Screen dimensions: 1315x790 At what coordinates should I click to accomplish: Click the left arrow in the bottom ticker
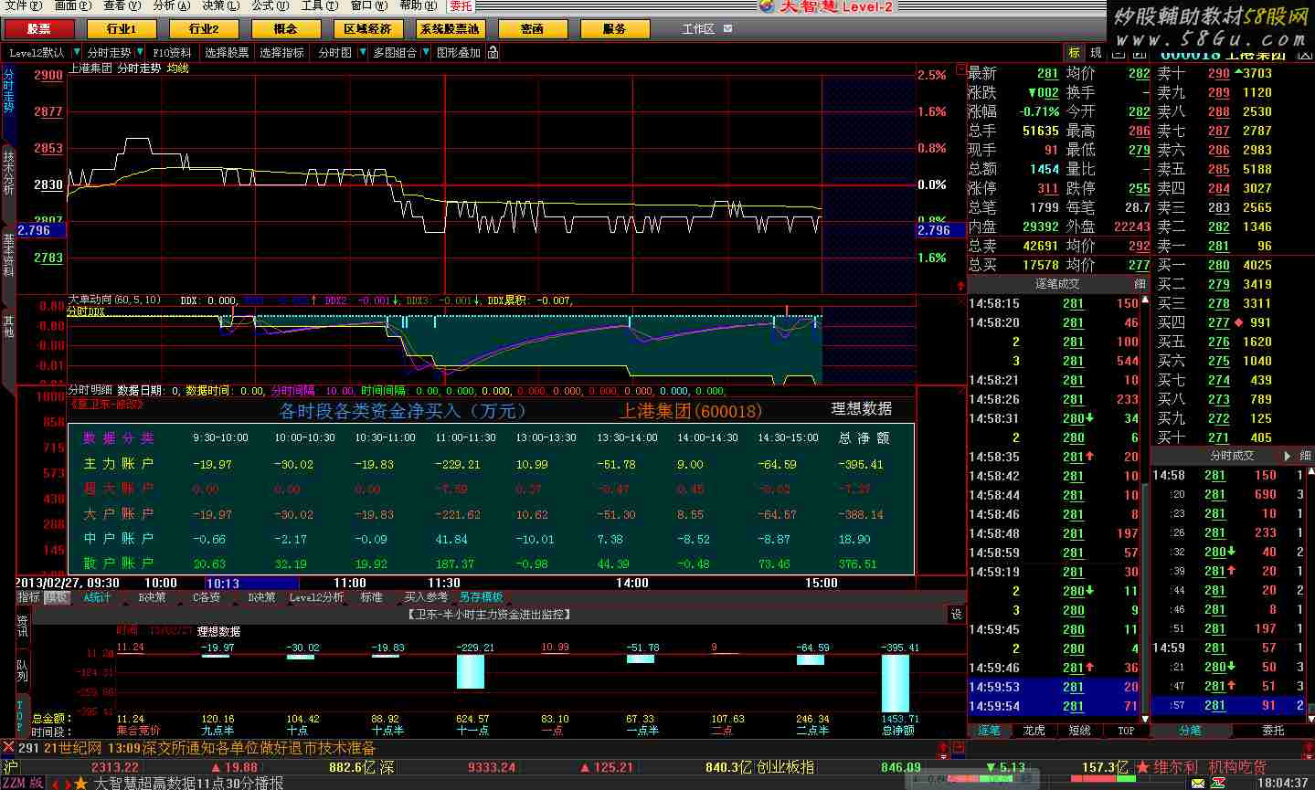coord(56,784)
